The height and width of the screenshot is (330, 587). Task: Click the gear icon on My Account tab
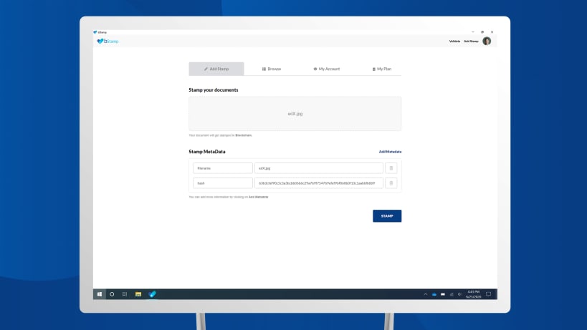click(x=315, y=69)
